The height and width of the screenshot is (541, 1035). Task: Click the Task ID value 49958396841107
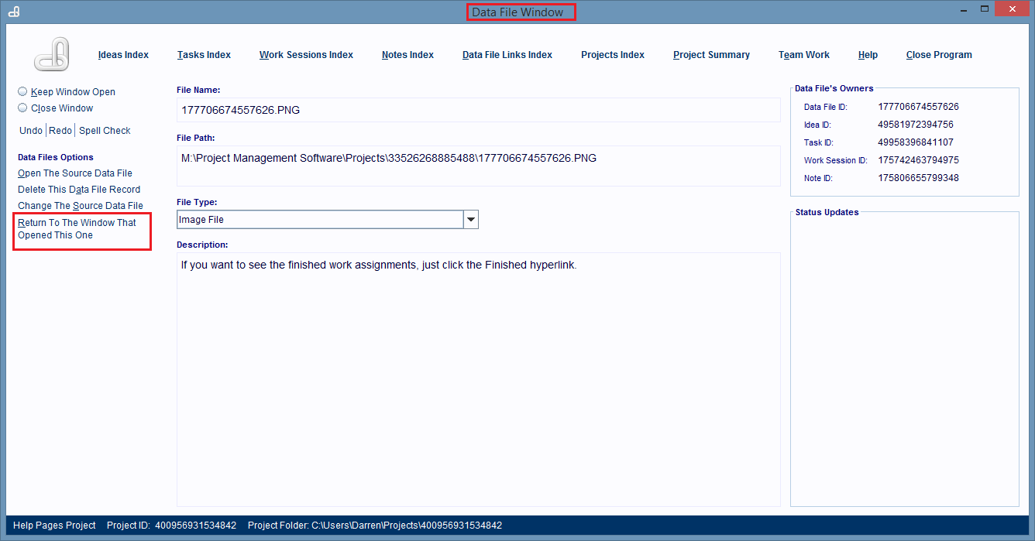[916, 142]
